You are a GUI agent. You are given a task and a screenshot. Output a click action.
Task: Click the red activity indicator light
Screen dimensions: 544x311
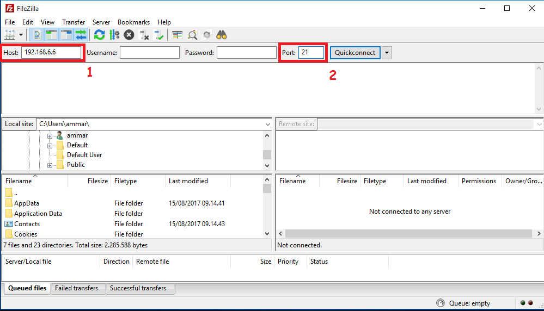click(530, 303)
